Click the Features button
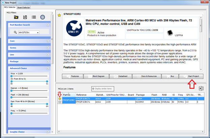 (72, 76)
